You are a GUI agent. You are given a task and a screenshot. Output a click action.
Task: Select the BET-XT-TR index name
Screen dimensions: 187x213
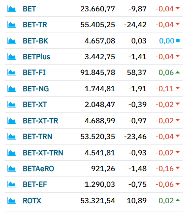[40, 121]
